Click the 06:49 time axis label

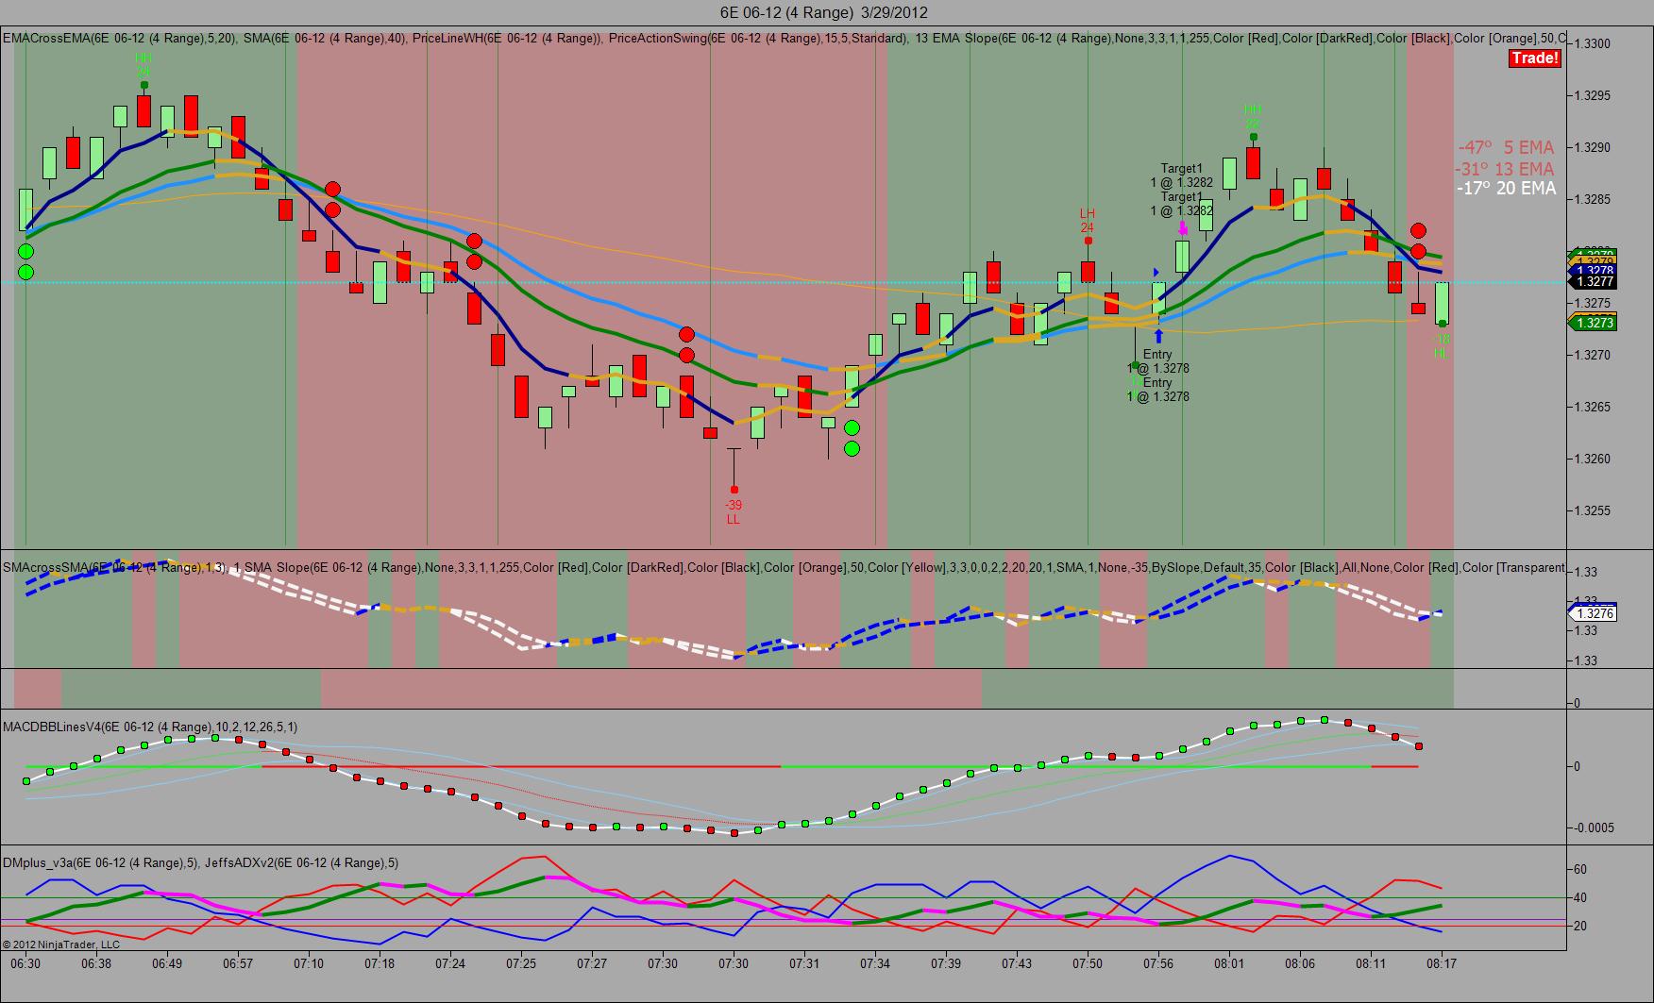point(167,963)
